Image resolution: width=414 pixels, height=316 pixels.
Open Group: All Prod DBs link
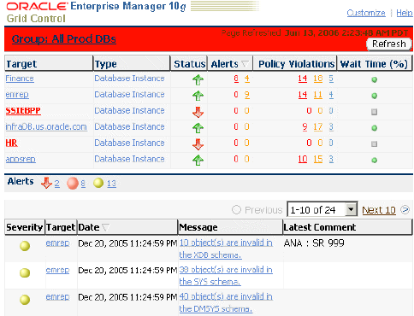64,38
